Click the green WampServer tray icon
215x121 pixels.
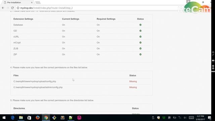tap(164, 118)
